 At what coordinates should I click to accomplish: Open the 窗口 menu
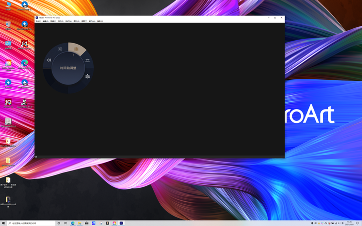[92, 21]
